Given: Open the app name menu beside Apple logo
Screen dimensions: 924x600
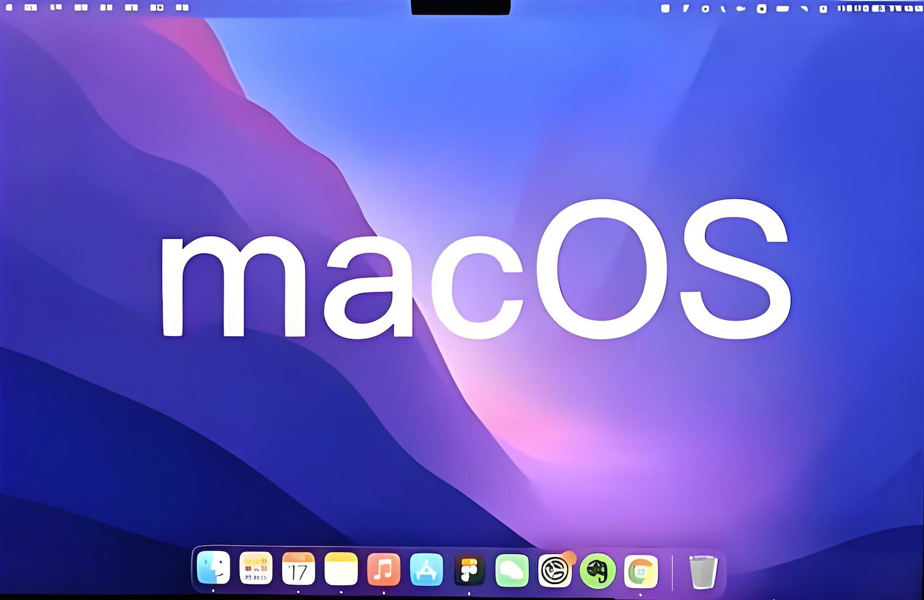Looking at the screenshot, I should coord(31,8).
